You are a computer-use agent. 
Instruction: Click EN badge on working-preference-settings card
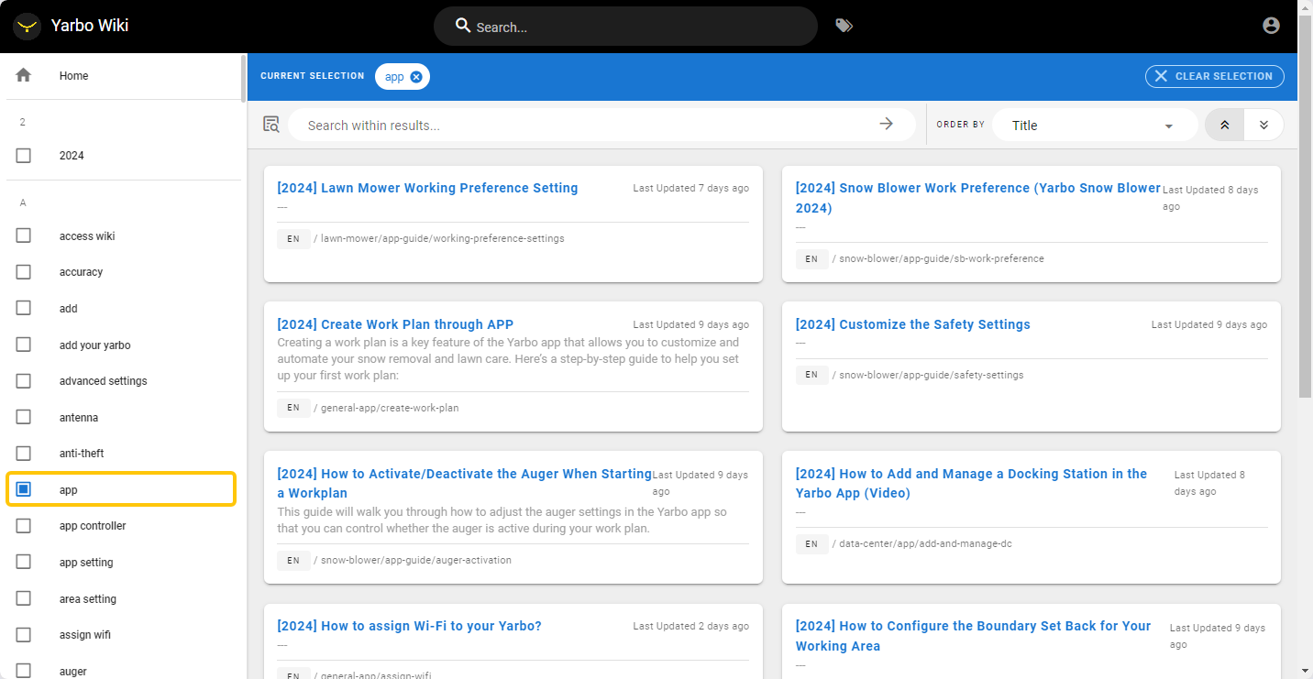pos(293,238)
